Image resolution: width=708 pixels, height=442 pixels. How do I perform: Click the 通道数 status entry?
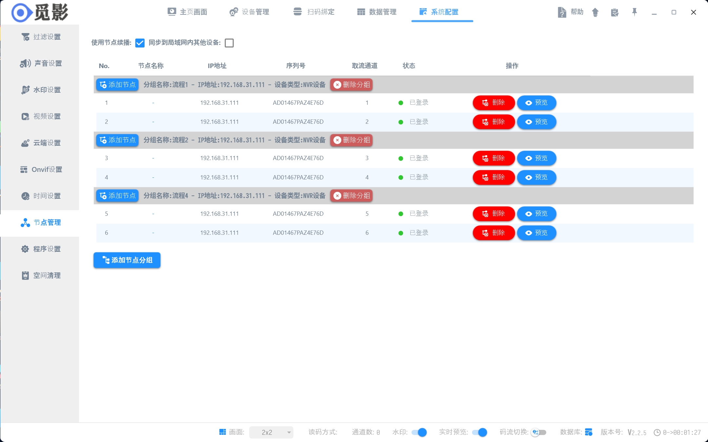point(366,432)
